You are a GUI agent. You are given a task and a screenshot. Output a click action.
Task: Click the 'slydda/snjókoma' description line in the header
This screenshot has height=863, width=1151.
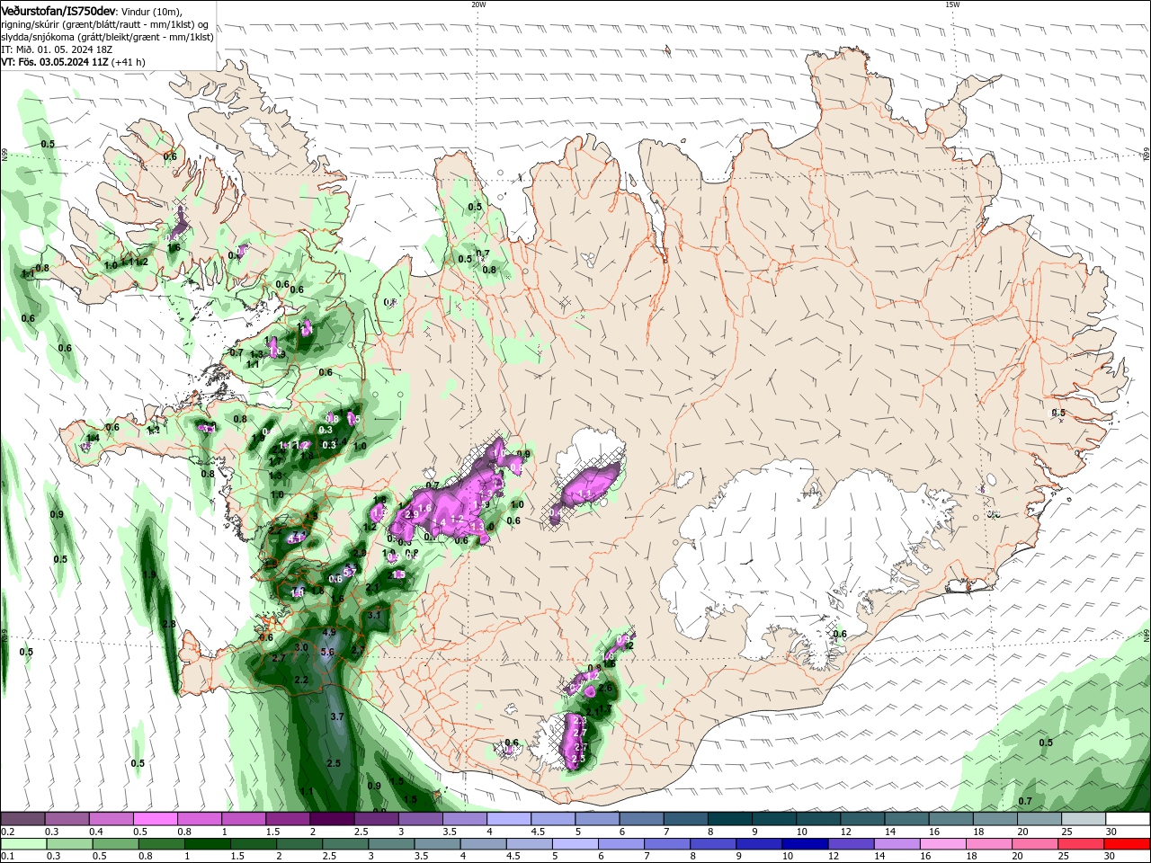click(107, 37)
